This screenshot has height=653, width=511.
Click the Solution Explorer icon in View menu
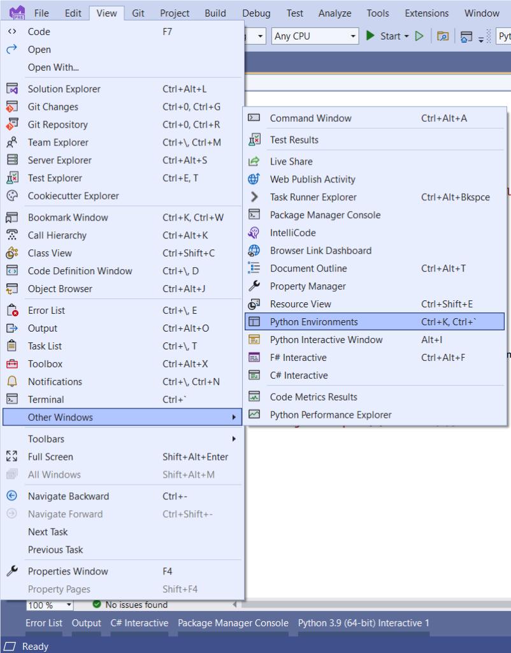[12, 89]
